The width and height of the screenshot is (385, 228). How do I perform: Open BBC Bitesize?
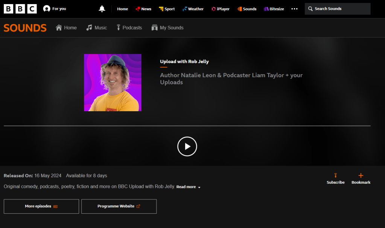274,9
